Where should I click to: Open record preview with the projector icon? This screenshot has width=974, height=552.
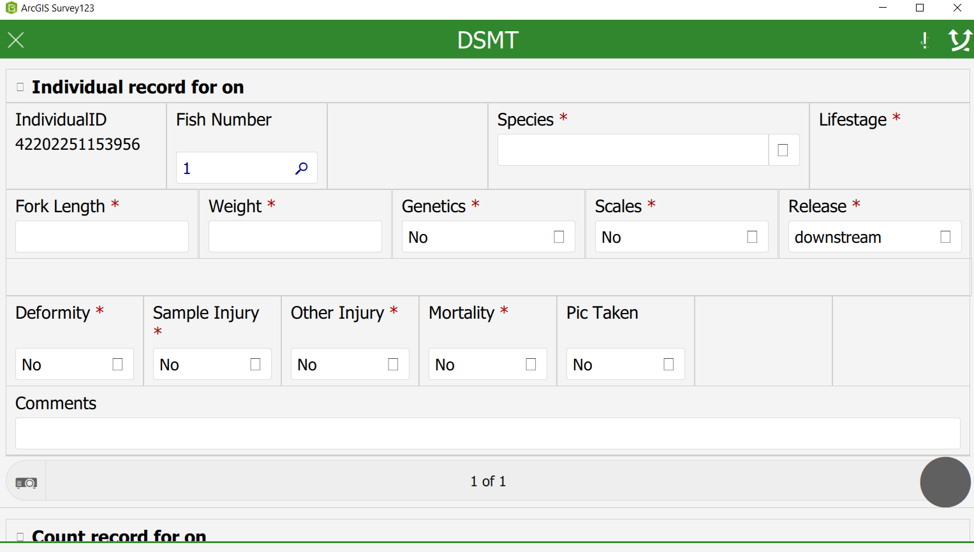25,481
